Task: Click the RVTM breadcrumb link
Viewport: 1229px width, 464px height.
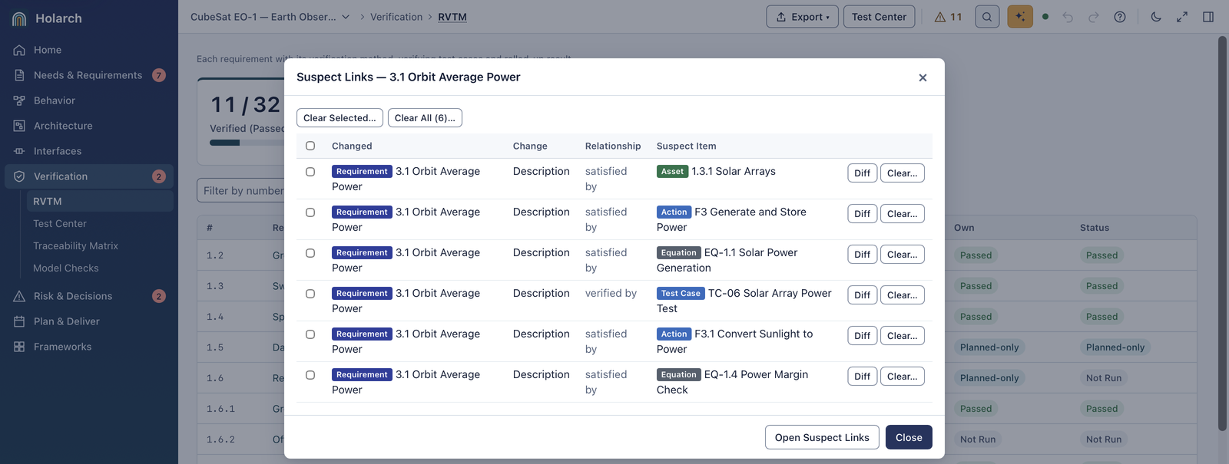Action: pos(452,17)
